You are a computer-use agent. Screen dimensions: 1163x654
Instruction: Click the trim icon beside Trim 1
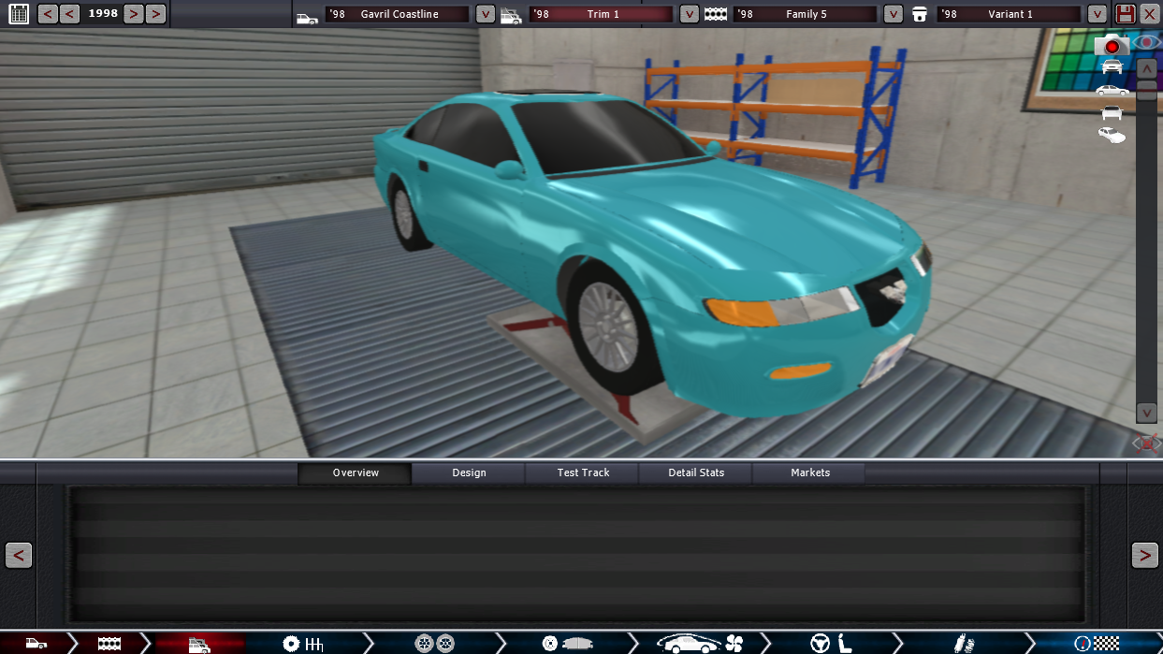pyautogui.click(x=511, y=16)
